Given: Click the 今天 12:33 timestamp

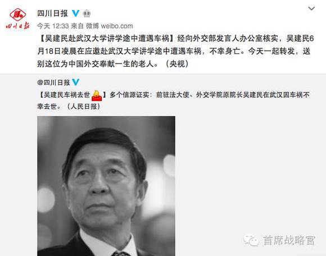Looking at the screenshot, I should [53, 26].
